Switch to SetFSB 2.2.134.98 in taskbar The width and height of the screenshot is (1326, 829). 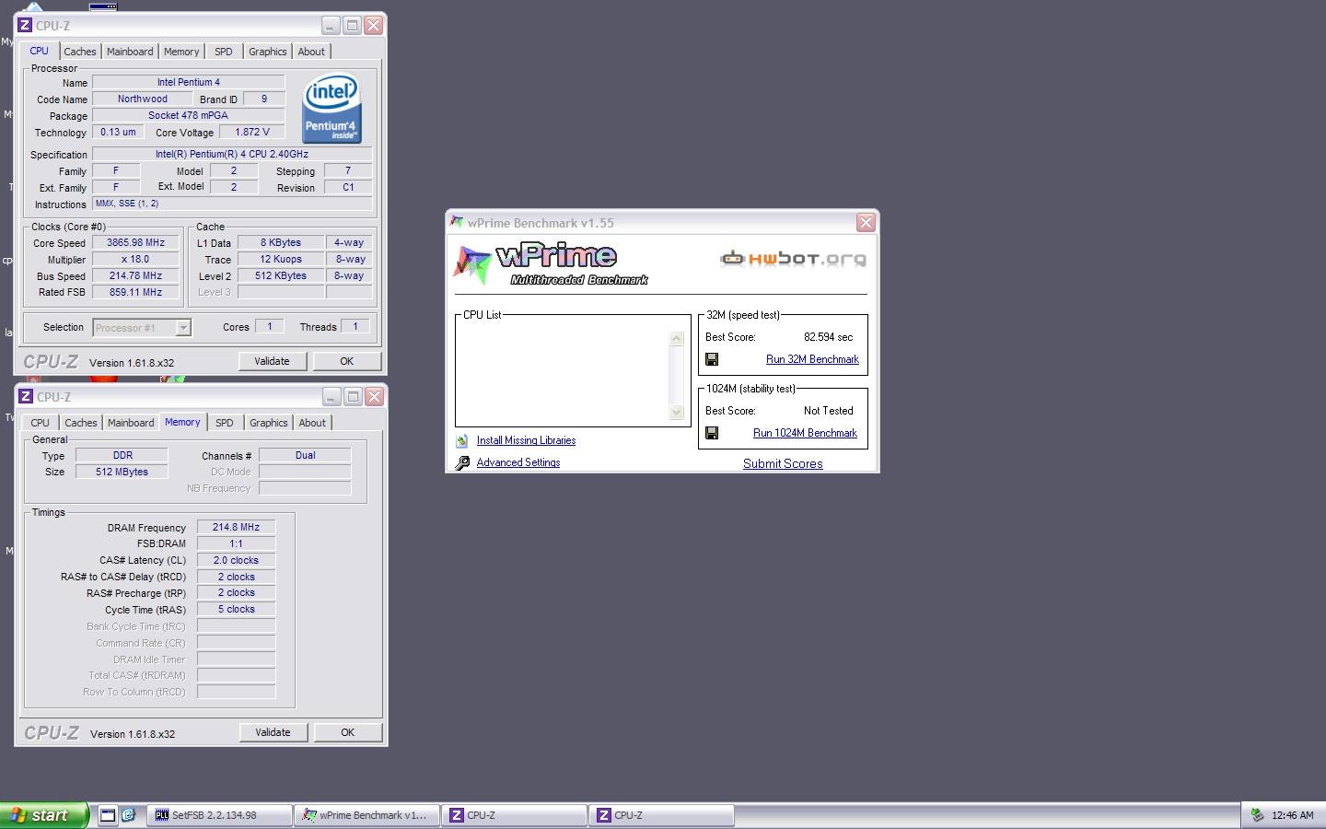(x=219, y=815)
